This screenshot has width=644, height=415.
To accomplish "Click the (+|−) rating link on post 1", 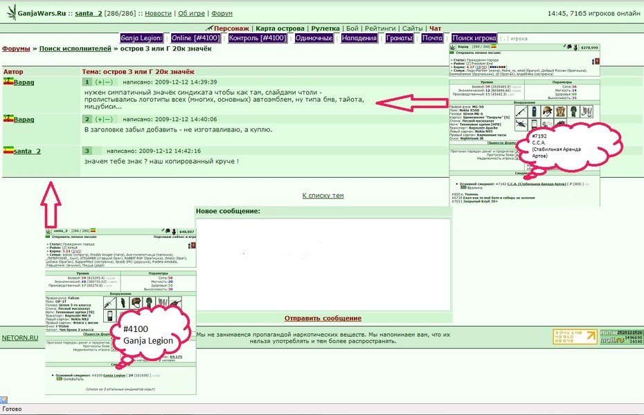I will [x=103, y=82].
